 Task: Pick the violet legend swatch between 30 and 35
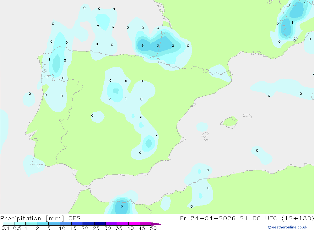(111, 224)
